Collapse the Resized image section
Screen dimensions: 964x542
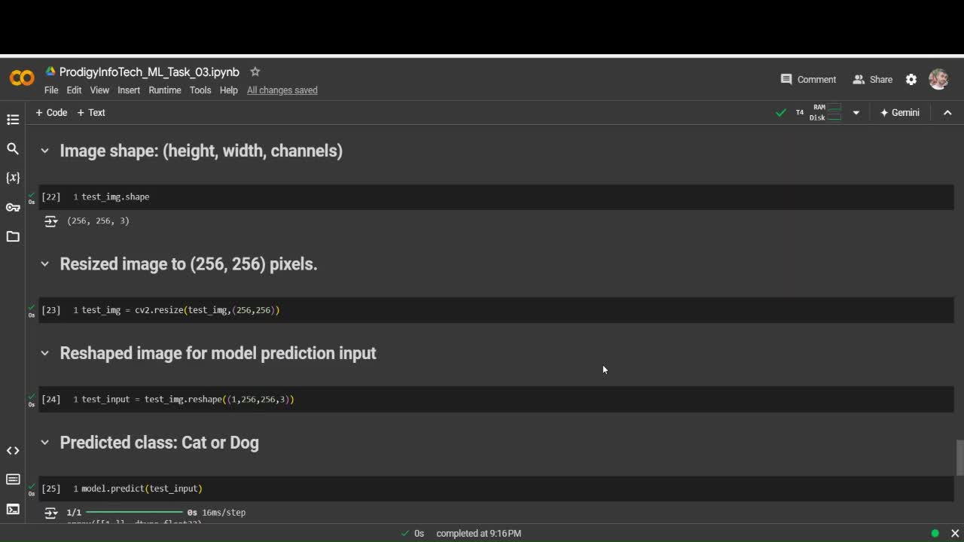pyautogui.click(x=44, y=264)
